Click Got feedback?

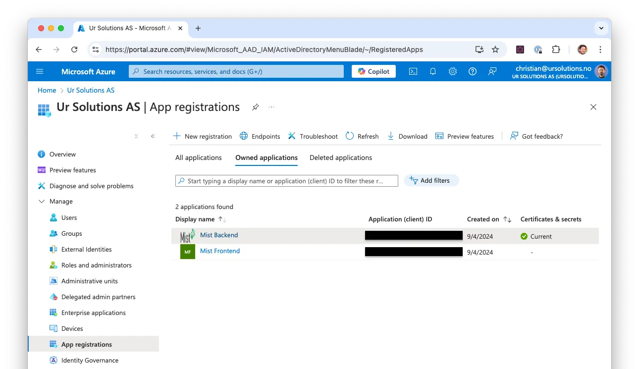click(536, 136)
